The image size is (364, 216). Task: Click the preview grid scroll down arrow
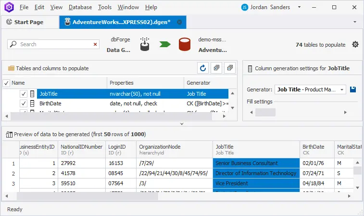click(357, 188)
